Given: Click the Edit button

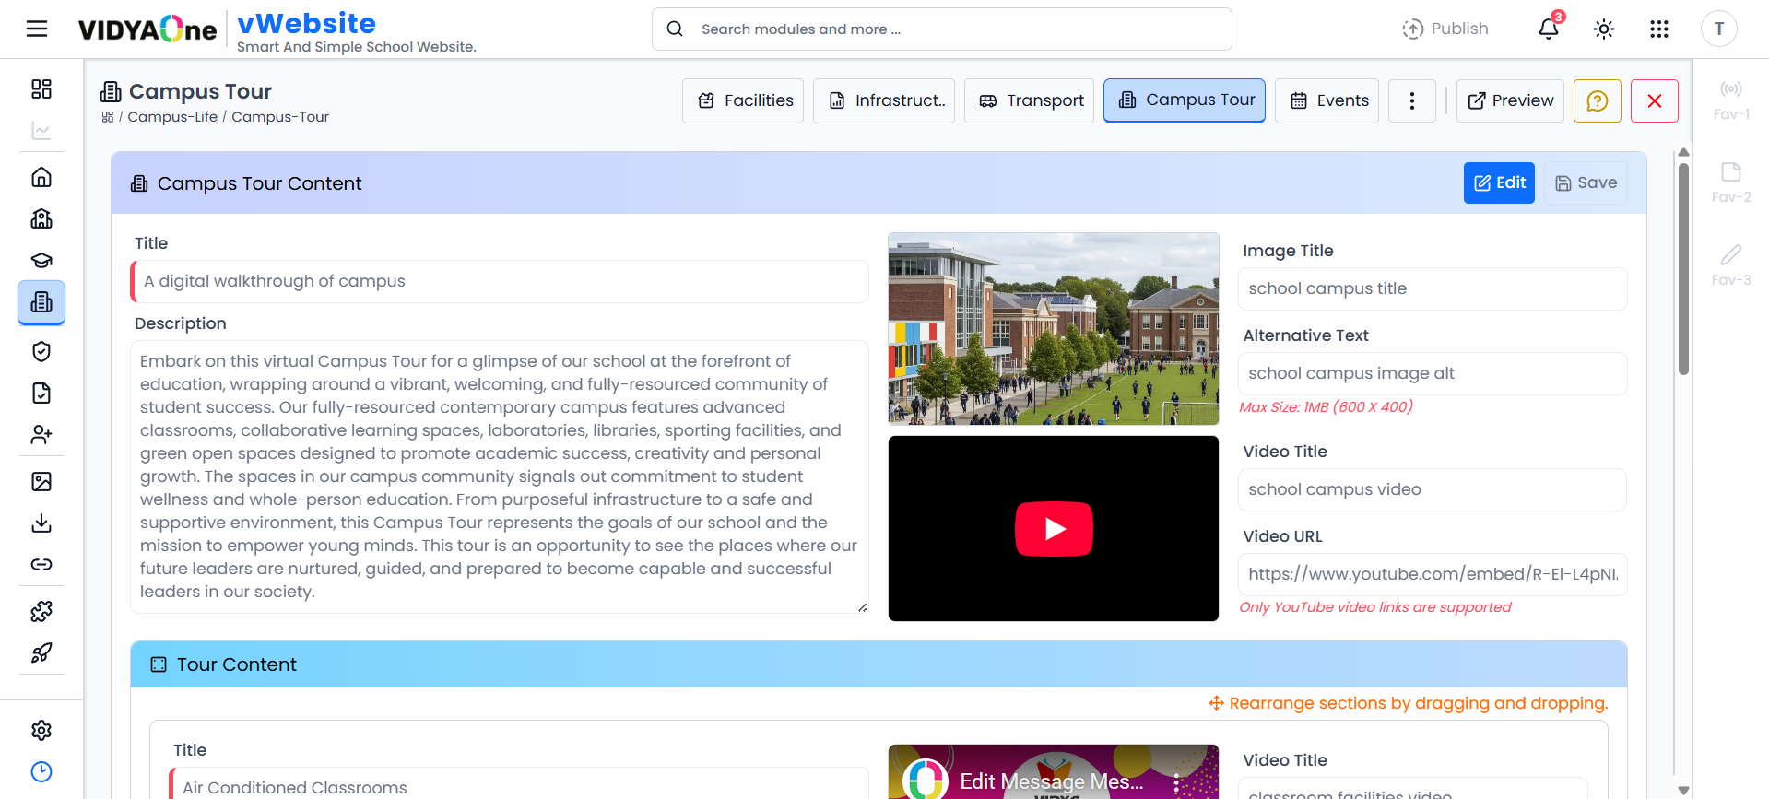Looking at the screenshot, I should click(1499, 182).
